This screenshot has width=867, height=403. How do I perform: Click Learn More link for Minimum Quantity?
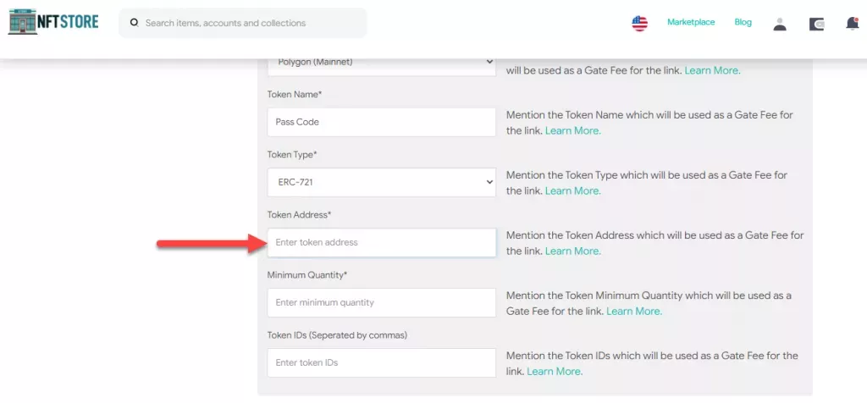point(634,312)
